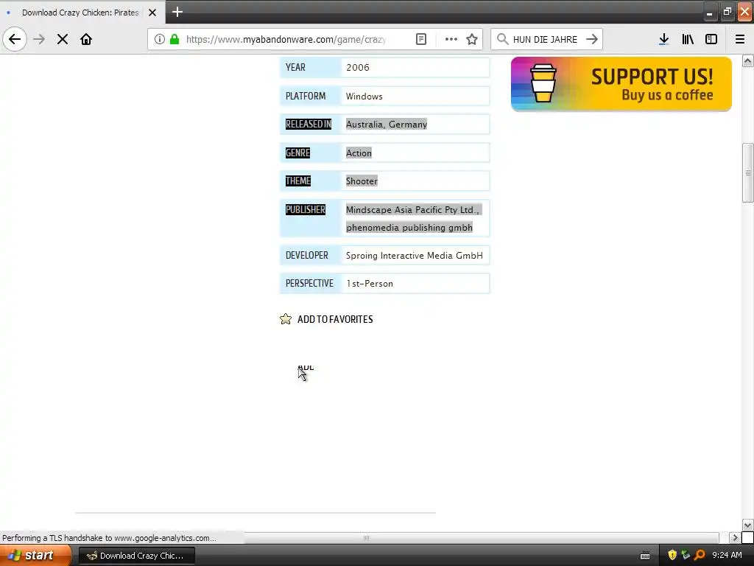This screenshot has height=566, width=754.
Task: Click the green secure connection padlock
Action: point(175,39)
